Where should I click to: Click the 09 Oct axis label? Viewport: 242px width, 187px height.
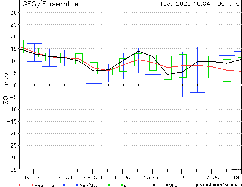[x=94, y=177]
